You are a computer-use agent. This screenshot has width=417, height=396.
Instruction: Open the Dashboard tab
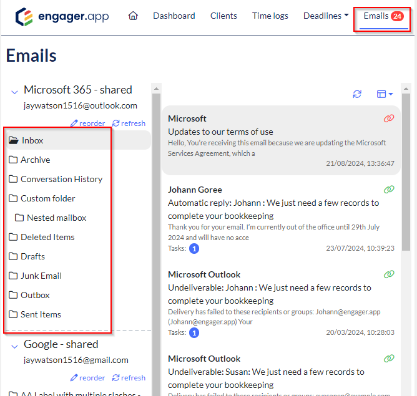click(x=174, y=16)
